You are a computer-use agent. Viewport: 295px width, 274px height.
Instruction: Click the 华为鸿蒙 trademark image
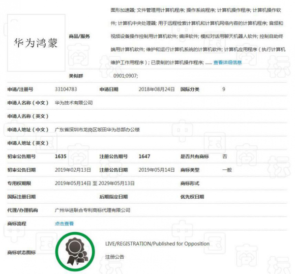tap(36, 43)
